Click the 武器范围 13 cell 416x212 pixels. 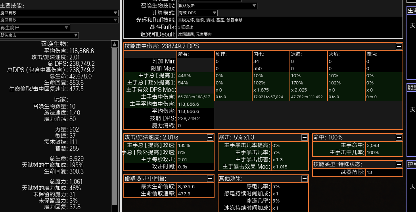pyautogui.click(x=384, y=172)
